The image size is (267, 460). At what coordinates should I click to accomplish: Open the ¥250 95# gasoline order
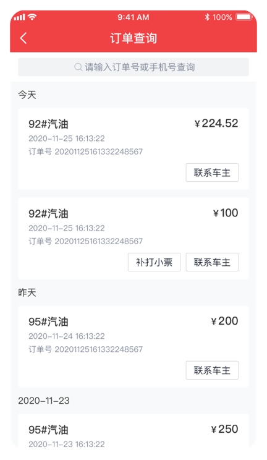coord(133,431)
